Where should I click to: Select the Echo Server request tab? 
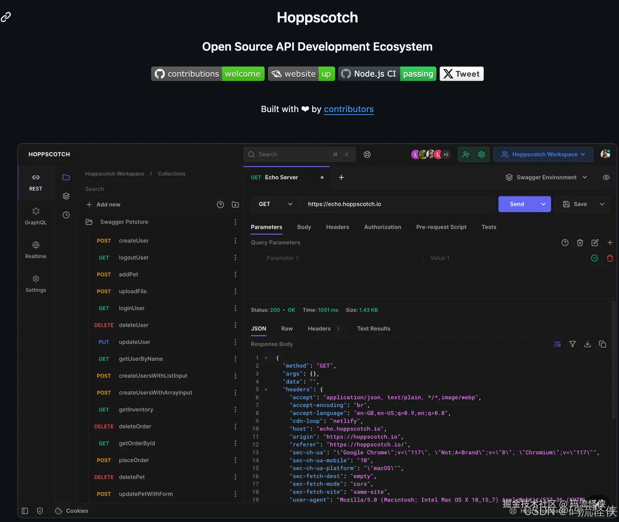click(286, 177)
